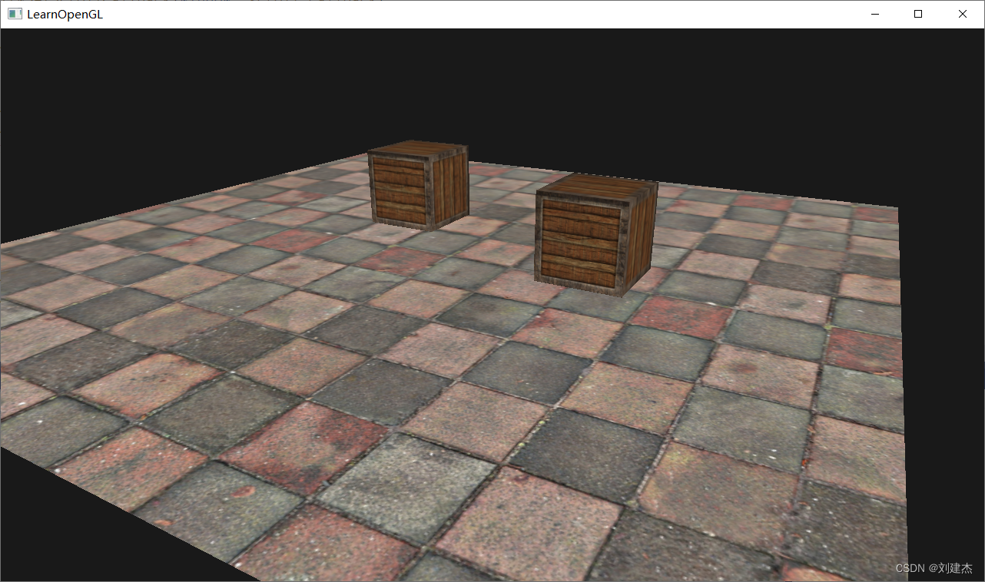Close the LearnOpenGL window
This screenshot has width=985, height=582.
(x=963, y=14)
